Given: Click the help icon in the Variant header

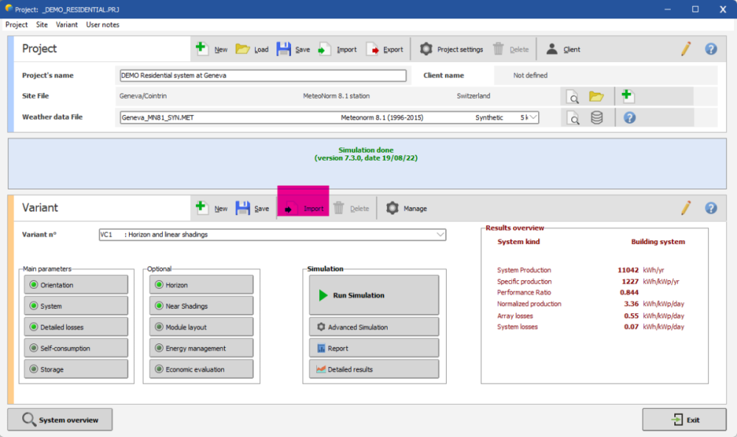Looking at the screenshot, I should coord(710,209).
